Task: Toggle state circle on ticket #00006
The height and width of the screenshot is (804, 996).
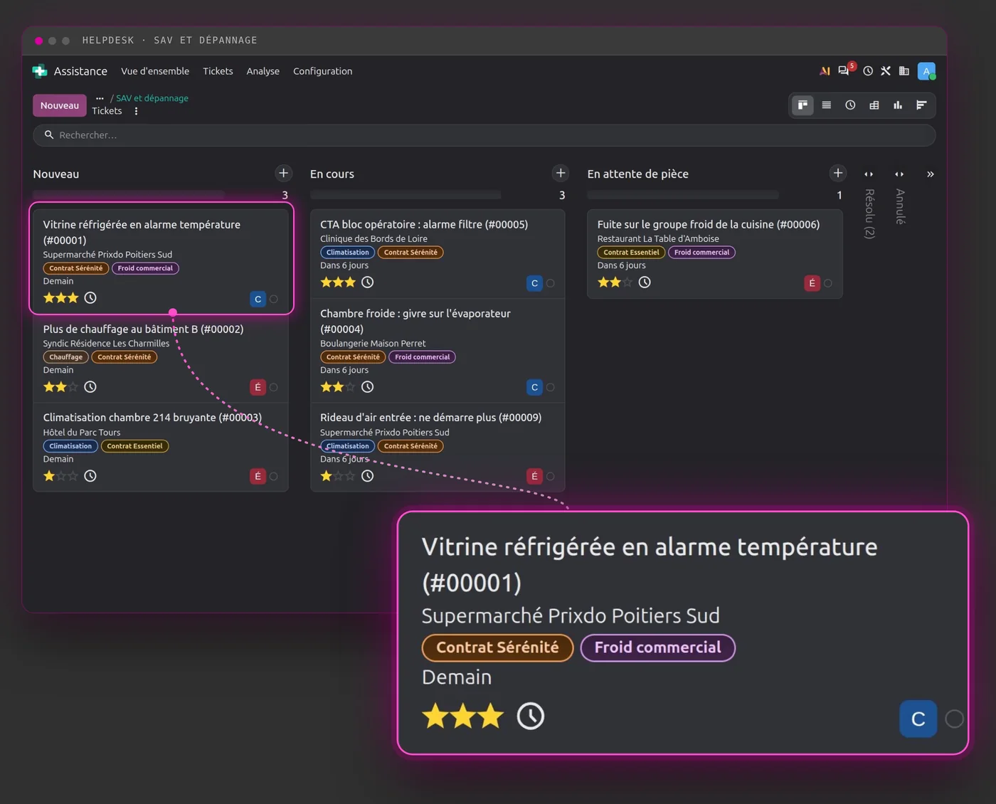Action: [x=828, y=283]
